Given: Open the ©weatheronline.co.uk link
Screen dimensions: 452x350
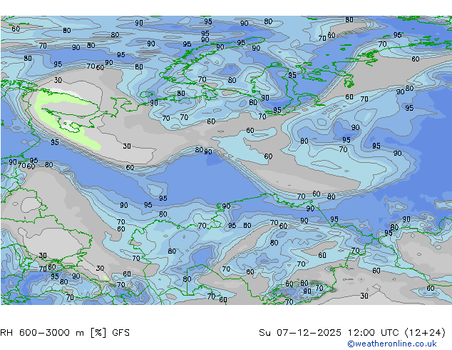Looking at the screenshot, I should 392,344.
